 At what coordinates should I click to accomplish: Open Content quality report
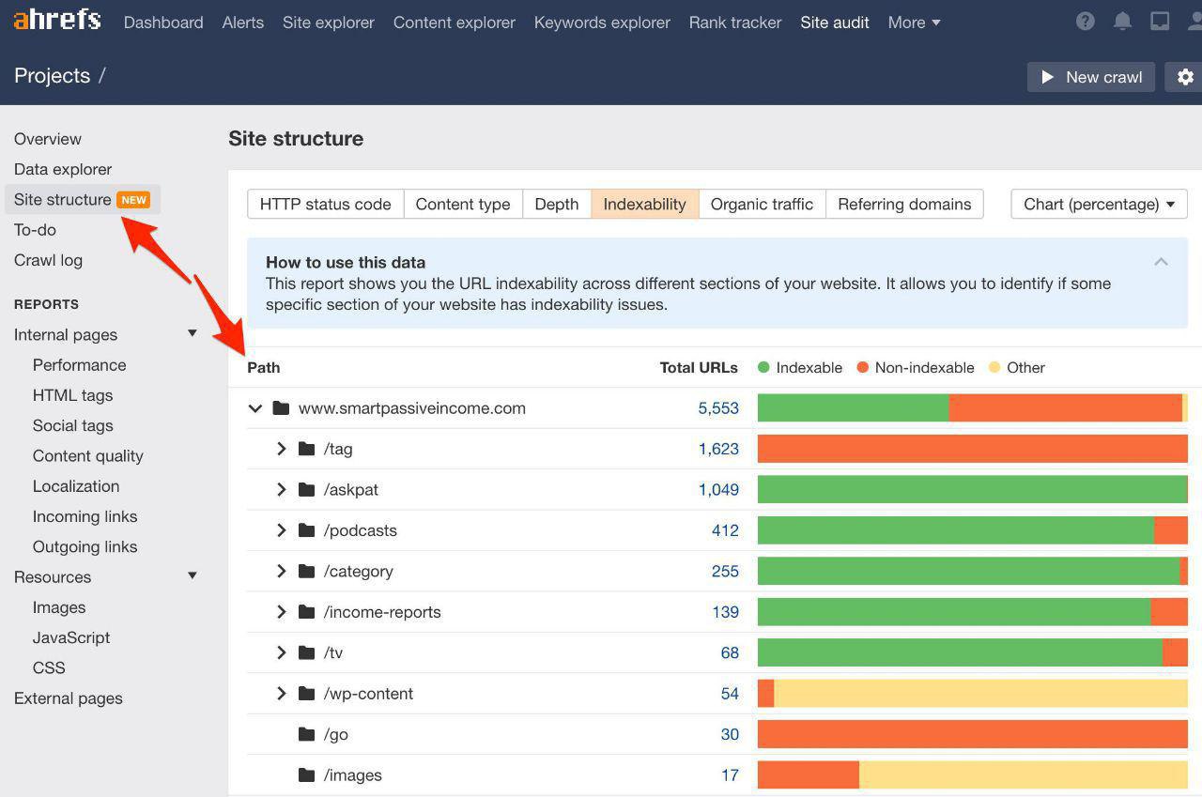(x=88, y=456)
